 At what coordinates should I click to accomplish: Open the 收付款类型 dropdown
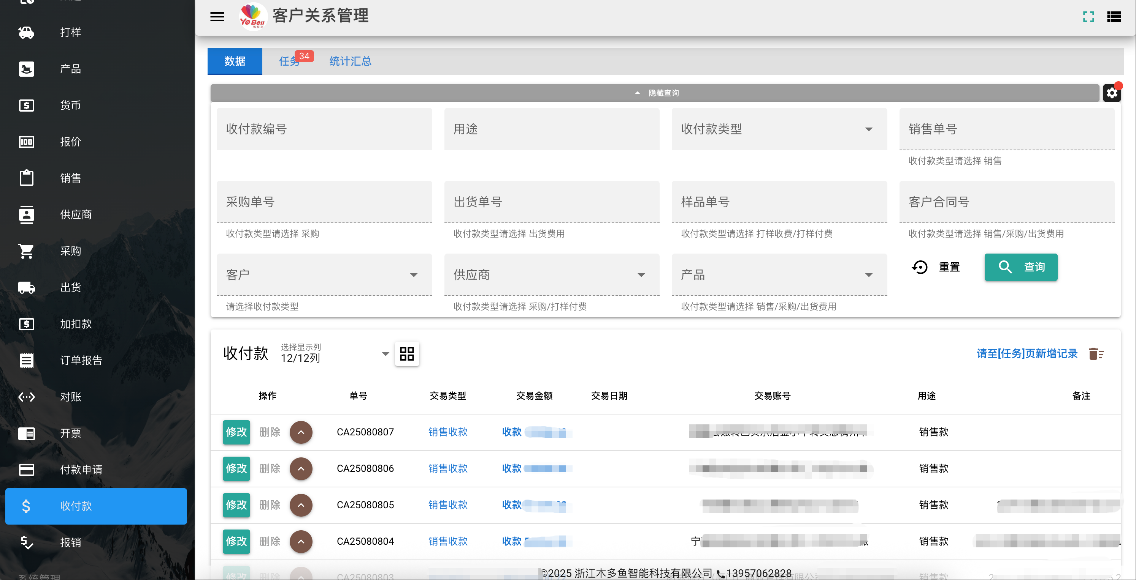pos(779,129)
